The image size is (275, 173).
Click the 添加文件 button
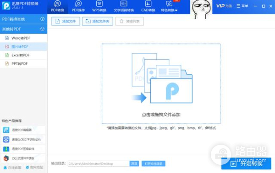point(66,21)
